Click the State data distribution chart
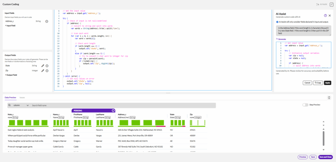The width and height of the screenshot is (336, 162). pyautogui.click(x=178, y=123)
